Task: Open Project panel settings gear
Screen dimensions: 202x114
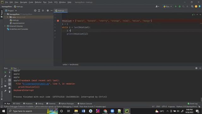Action: click(48, 10)
